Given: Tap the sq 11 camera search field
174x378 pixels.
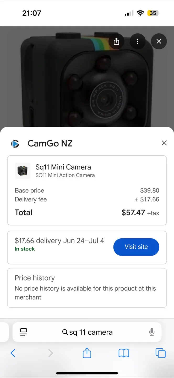Looking at the screenshot, I should tap(90, 332).
